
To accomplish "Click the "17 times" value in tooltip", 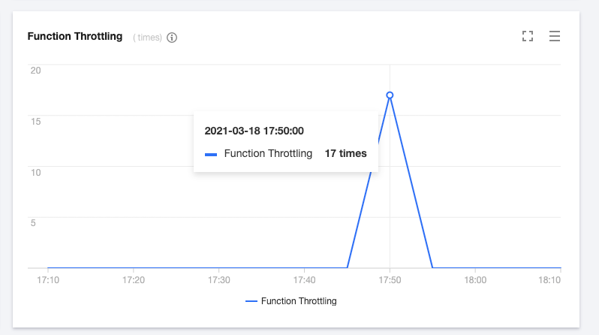I will [x=345, y=153].
